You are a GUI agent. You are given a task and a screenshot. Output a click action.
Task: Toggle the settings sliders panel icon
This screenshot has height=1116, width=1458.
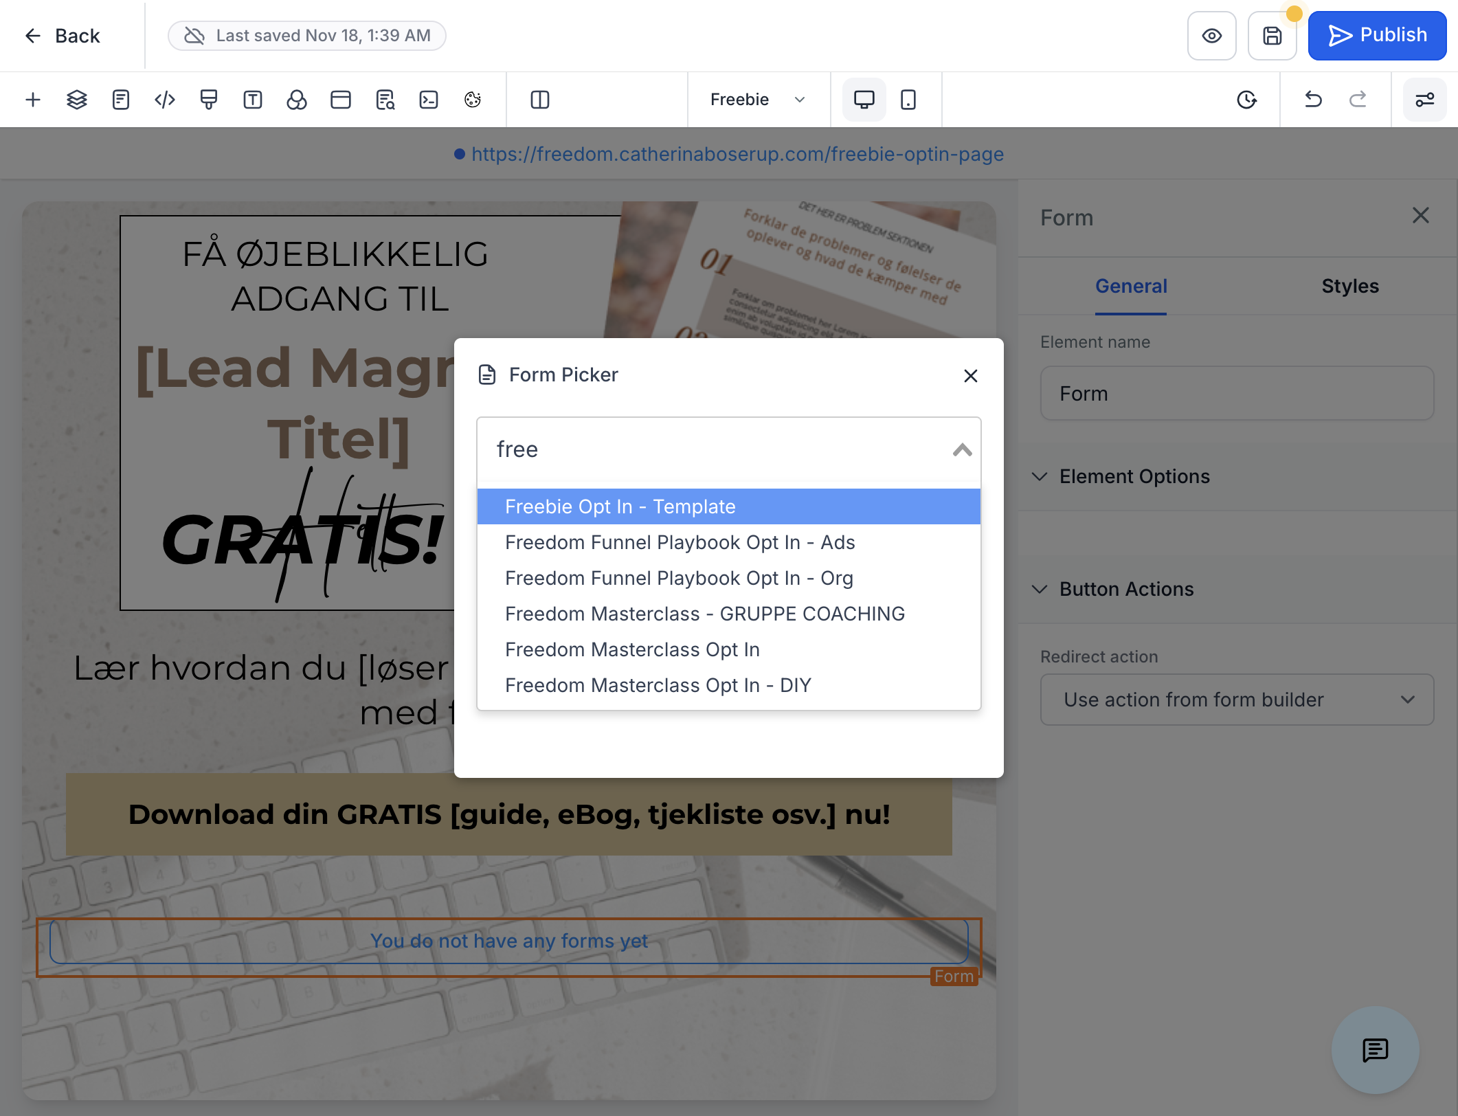click(1425, 100)
